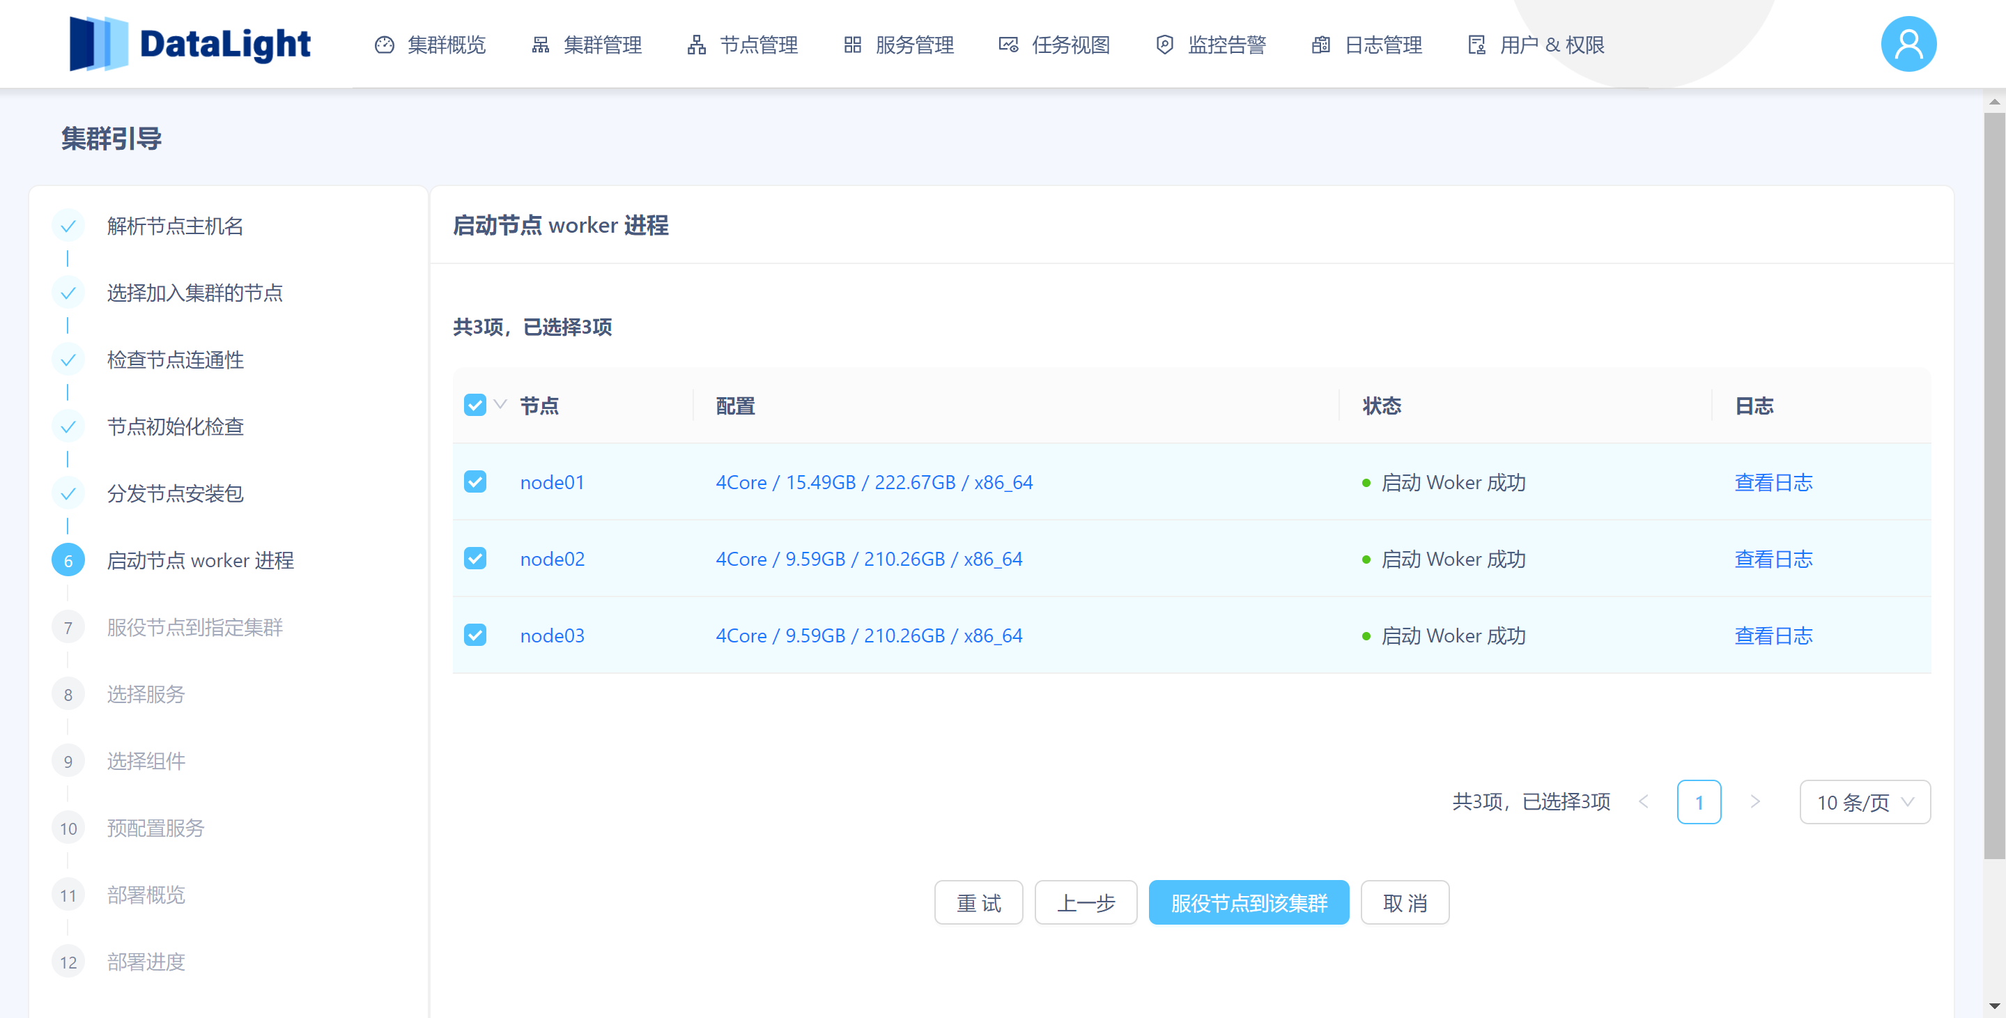This screenshot has width=2006, height=1018.
Task: Click the 状态 column header
Action: [1382, 405]
